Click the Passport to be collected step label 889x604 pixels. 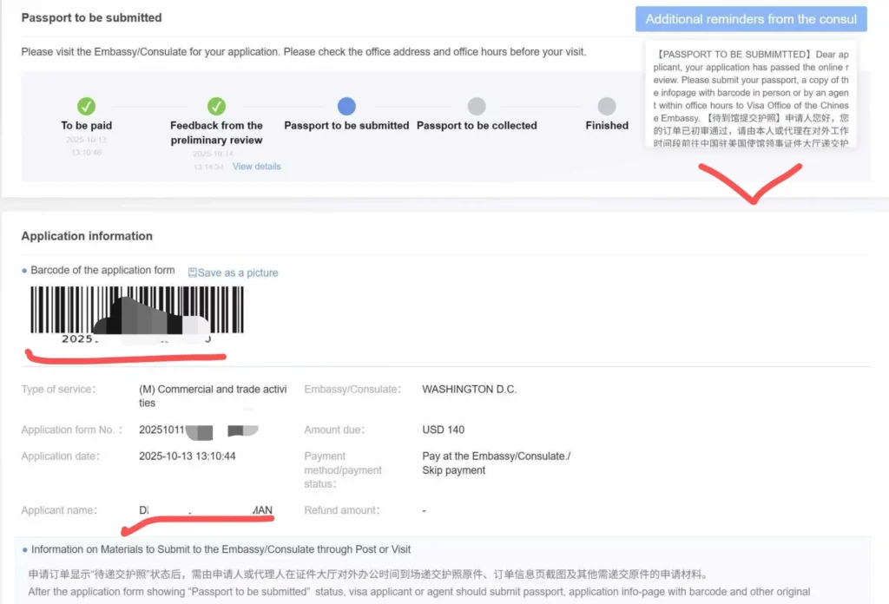pos(477,126)
